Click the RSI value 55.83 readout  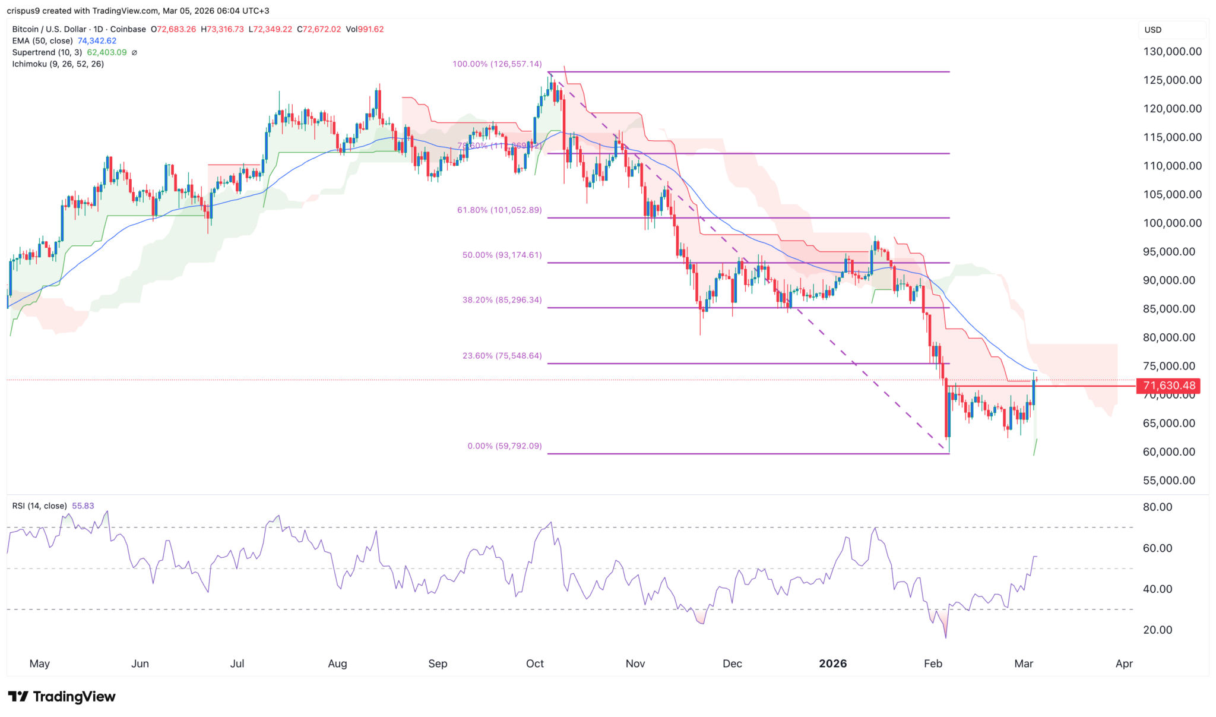(83, 506)
